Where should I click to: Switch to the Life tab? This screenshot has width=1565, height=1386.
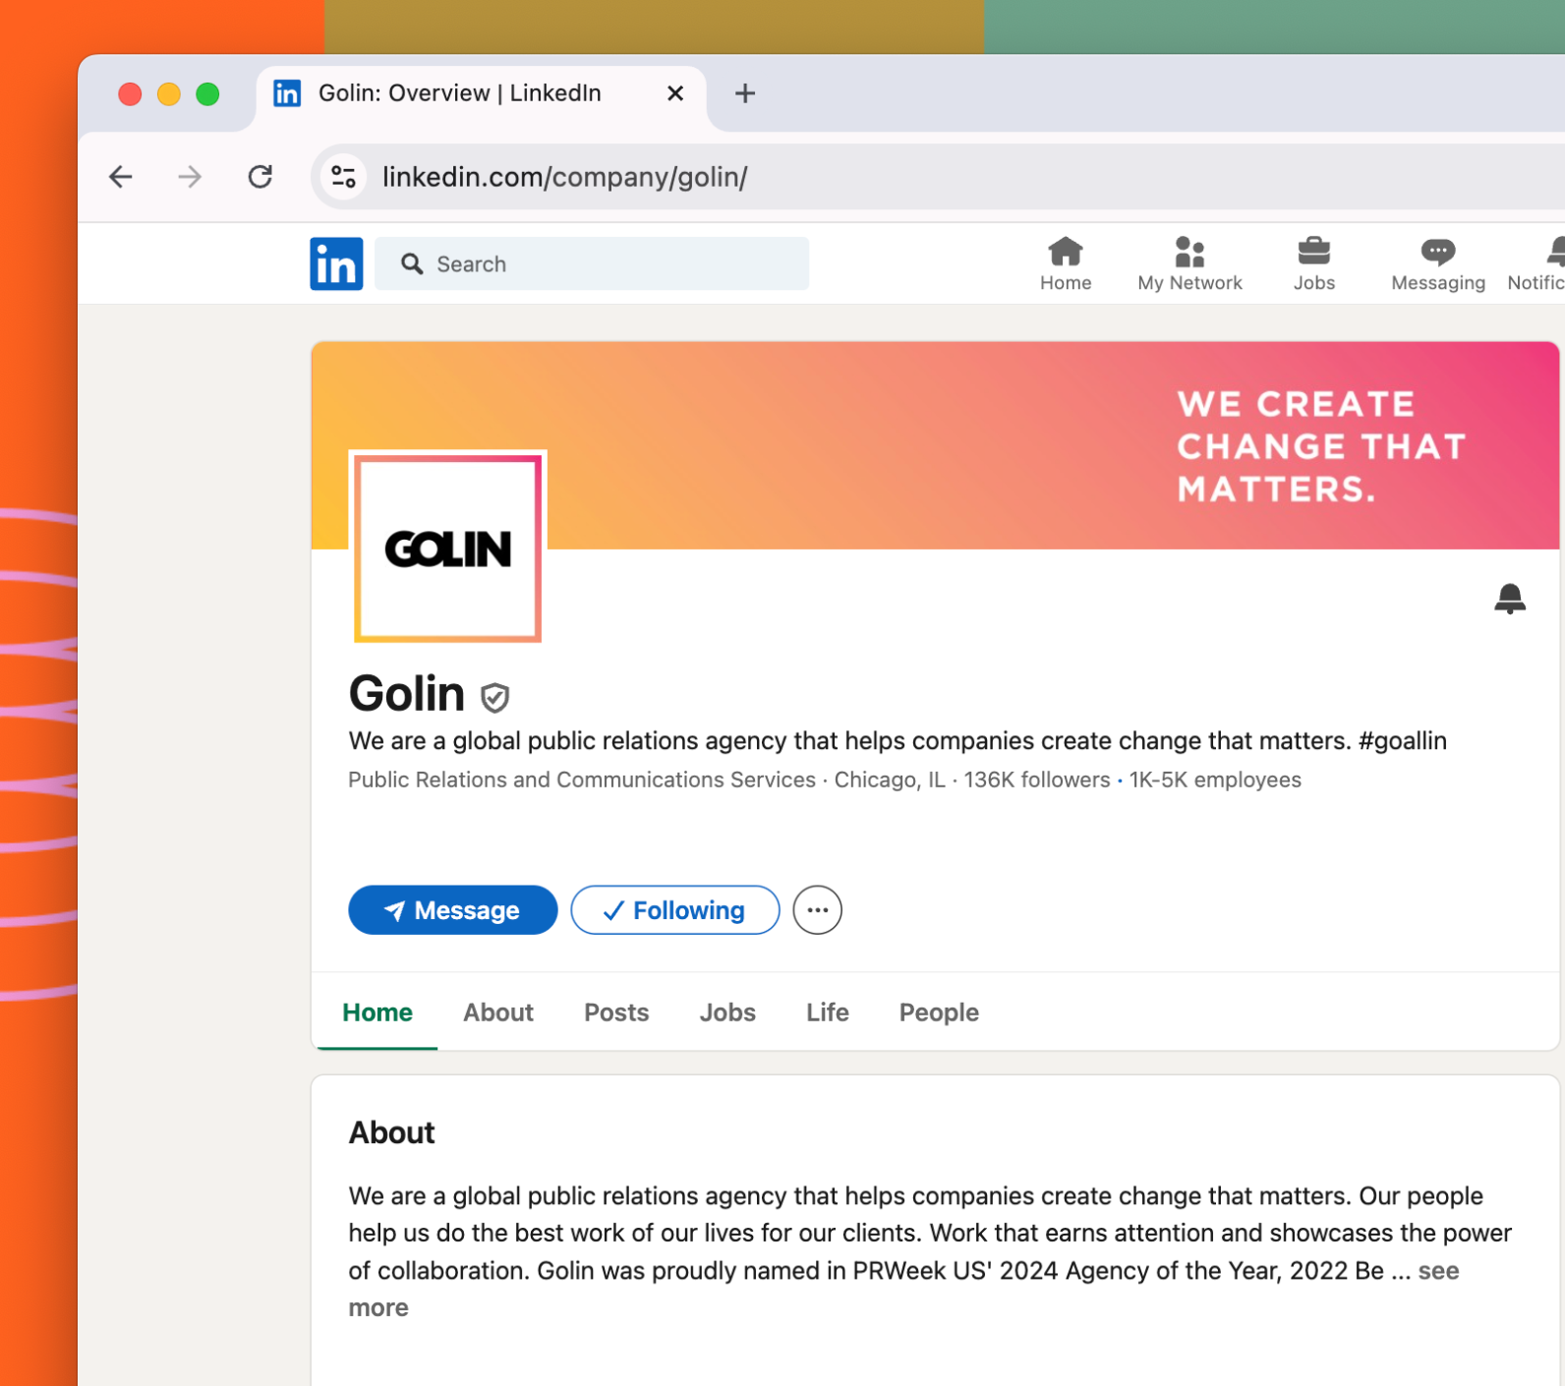pos(828,1012)
